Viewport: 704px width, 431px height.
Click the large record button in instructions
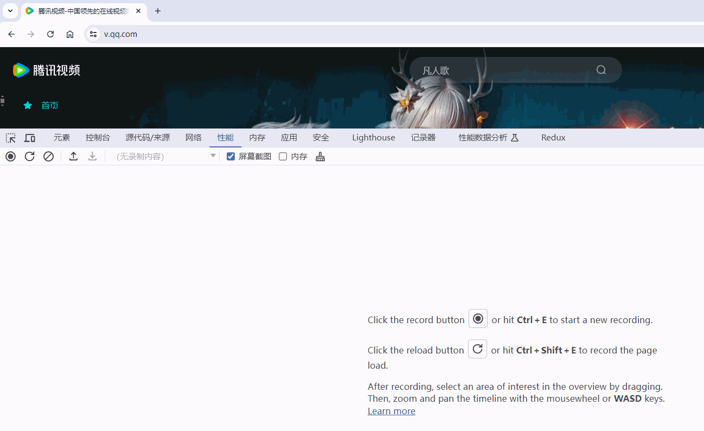478,319
